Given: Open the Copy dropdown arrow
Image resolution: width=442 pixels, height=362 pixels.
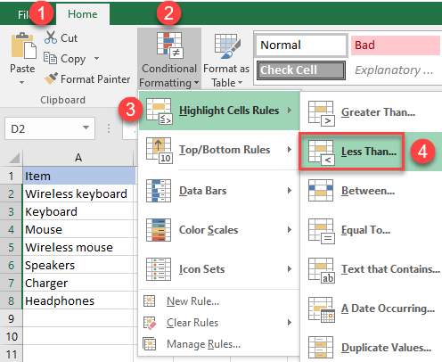Looking at the screenshot, I should [x=96, y=58].
